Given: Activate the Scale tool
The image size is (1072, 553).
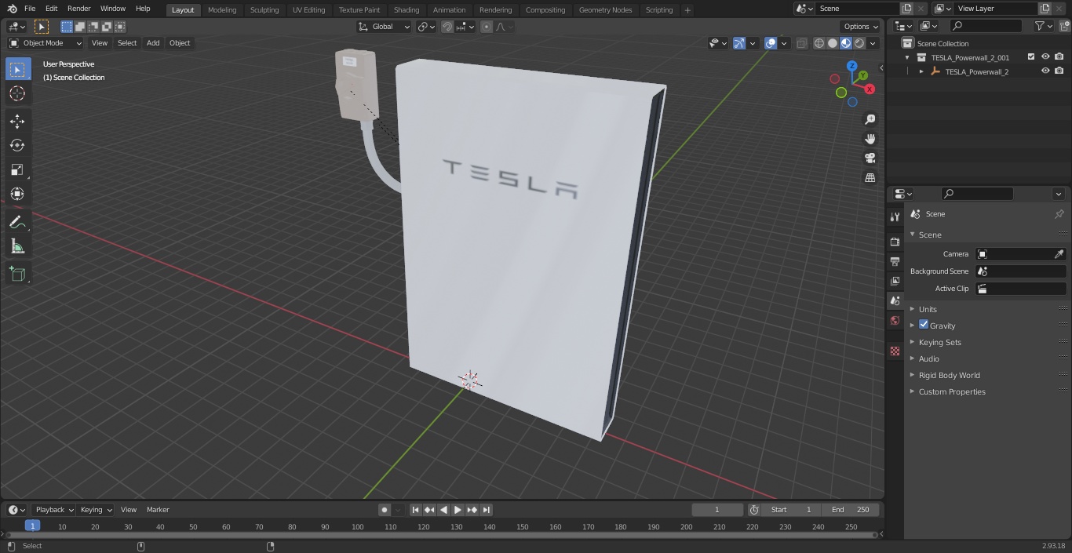Looking at the screenshot, I should point(17,169).
